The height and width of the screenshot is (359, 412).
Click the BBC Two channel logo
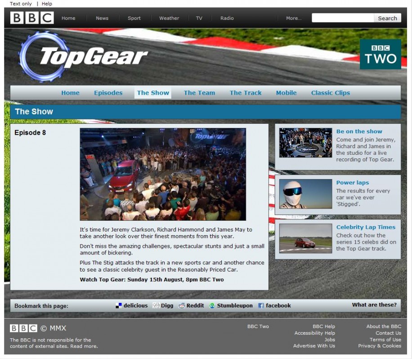(380, 54)
